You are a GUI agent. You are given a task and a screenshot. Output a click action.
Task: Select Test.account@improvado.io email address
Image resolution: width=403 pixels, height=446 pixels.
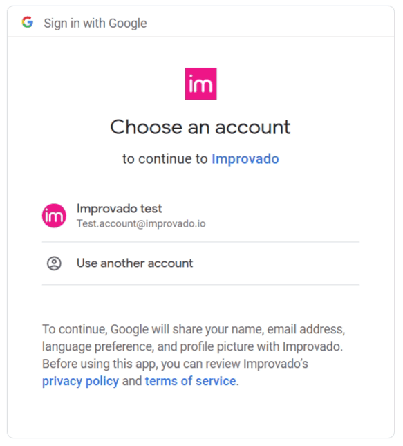141,224
